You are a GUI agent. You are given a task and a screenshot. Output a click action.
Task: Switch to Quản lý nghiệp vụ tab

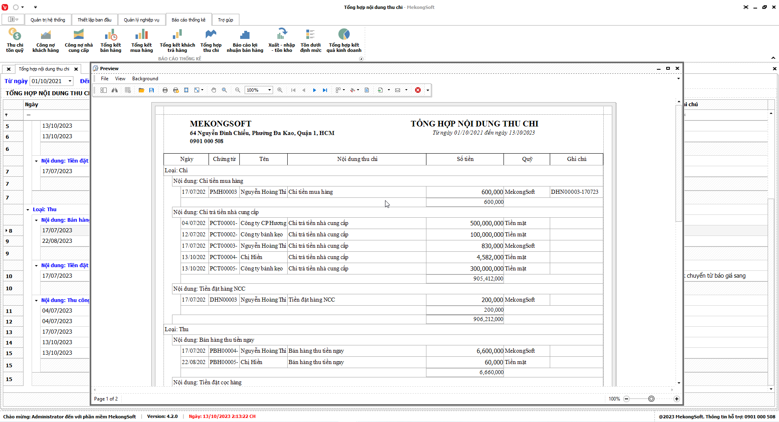141,20
